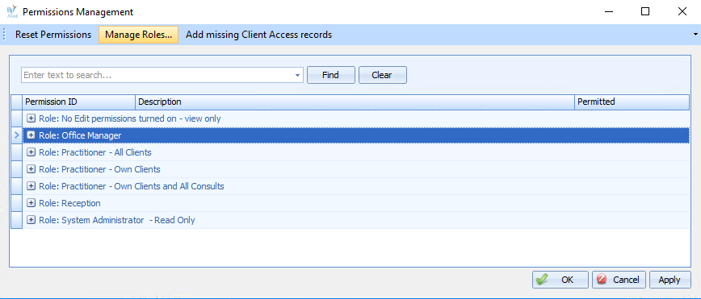Select row 'Role: Practitioner - Own Clients and All Consults'

pyautogui.click(x=355, y=186)
